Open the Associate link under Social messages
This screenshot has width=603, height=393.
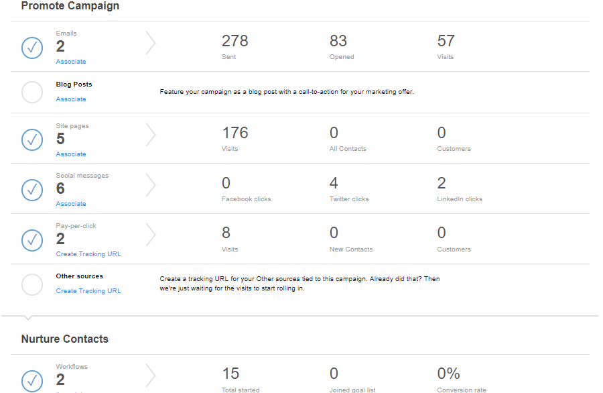coord(71,204)
